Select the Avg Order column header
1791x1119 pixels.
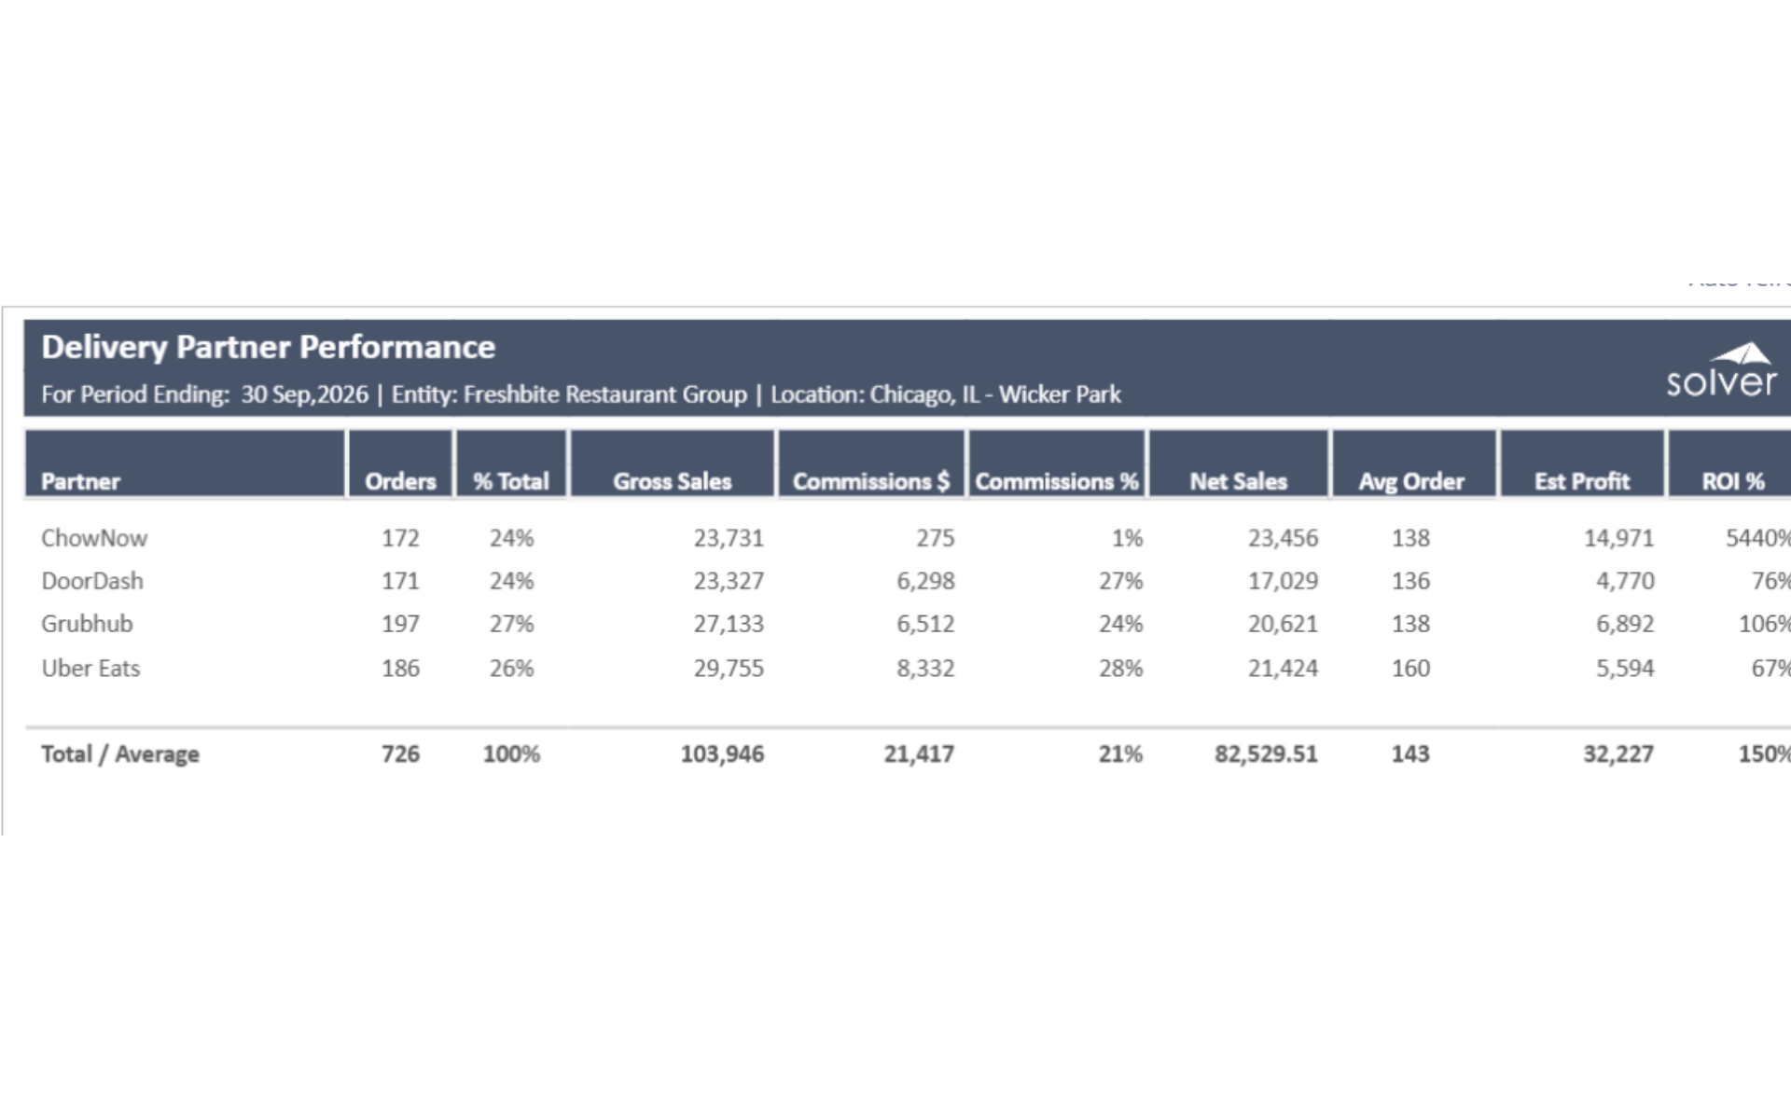[1411, 481]
